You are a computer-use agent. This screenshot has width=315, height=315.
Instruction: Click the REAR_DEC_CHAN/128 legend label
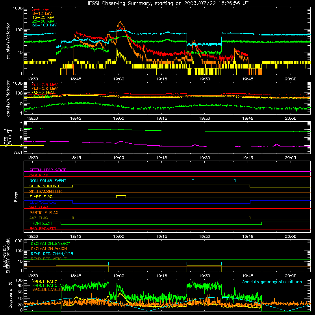pyautogui.click(x=52, y=254)
